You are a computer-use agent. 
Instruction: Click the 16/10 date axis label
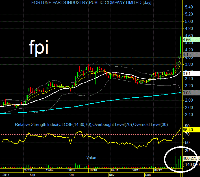tap(93, 170)
